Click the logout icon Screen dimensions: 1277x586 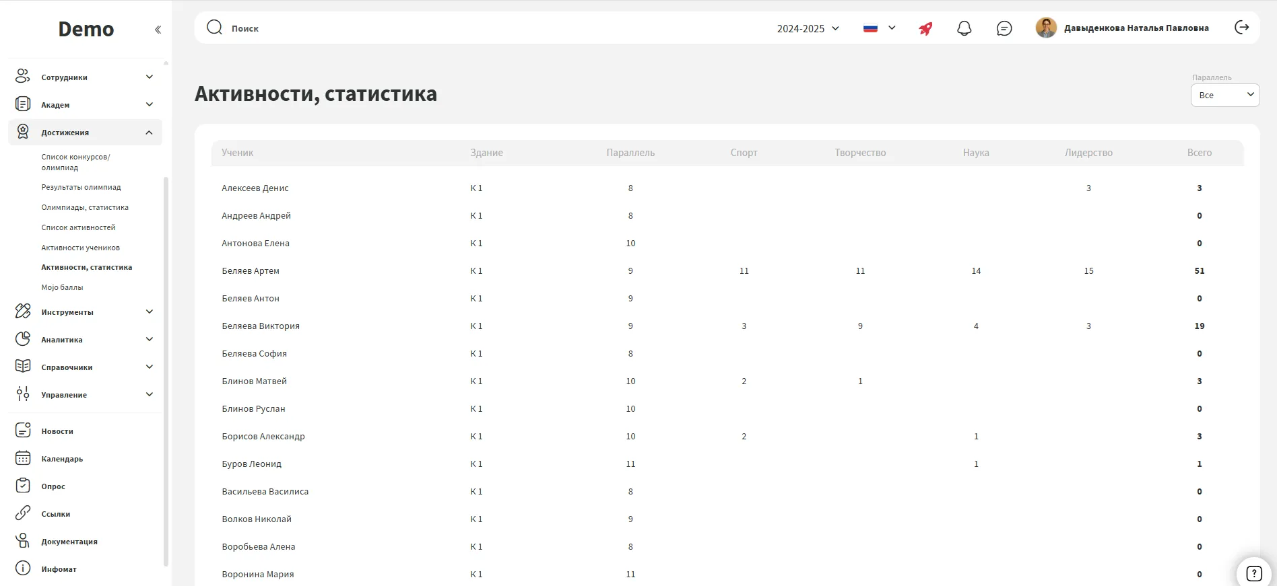1241,28
